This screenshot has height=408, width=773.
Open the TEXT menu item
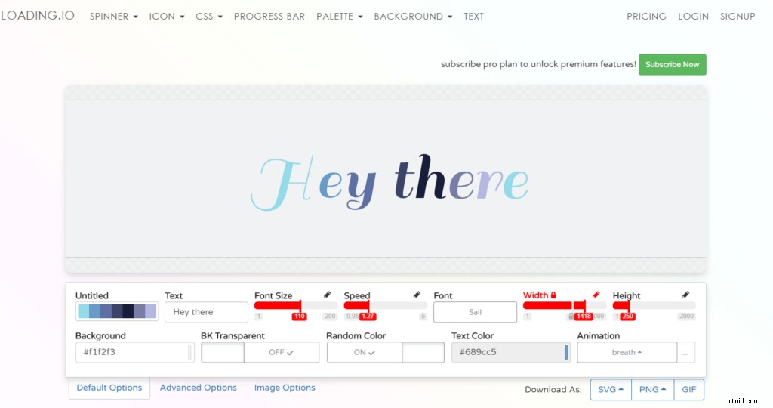pyautogui.click(x=474, y=17)
